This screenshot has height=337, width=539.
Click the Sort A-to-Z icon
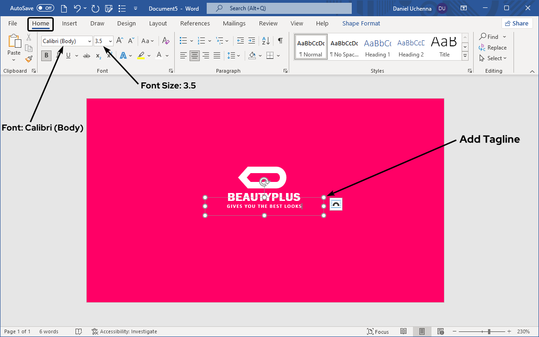[266, 41]
